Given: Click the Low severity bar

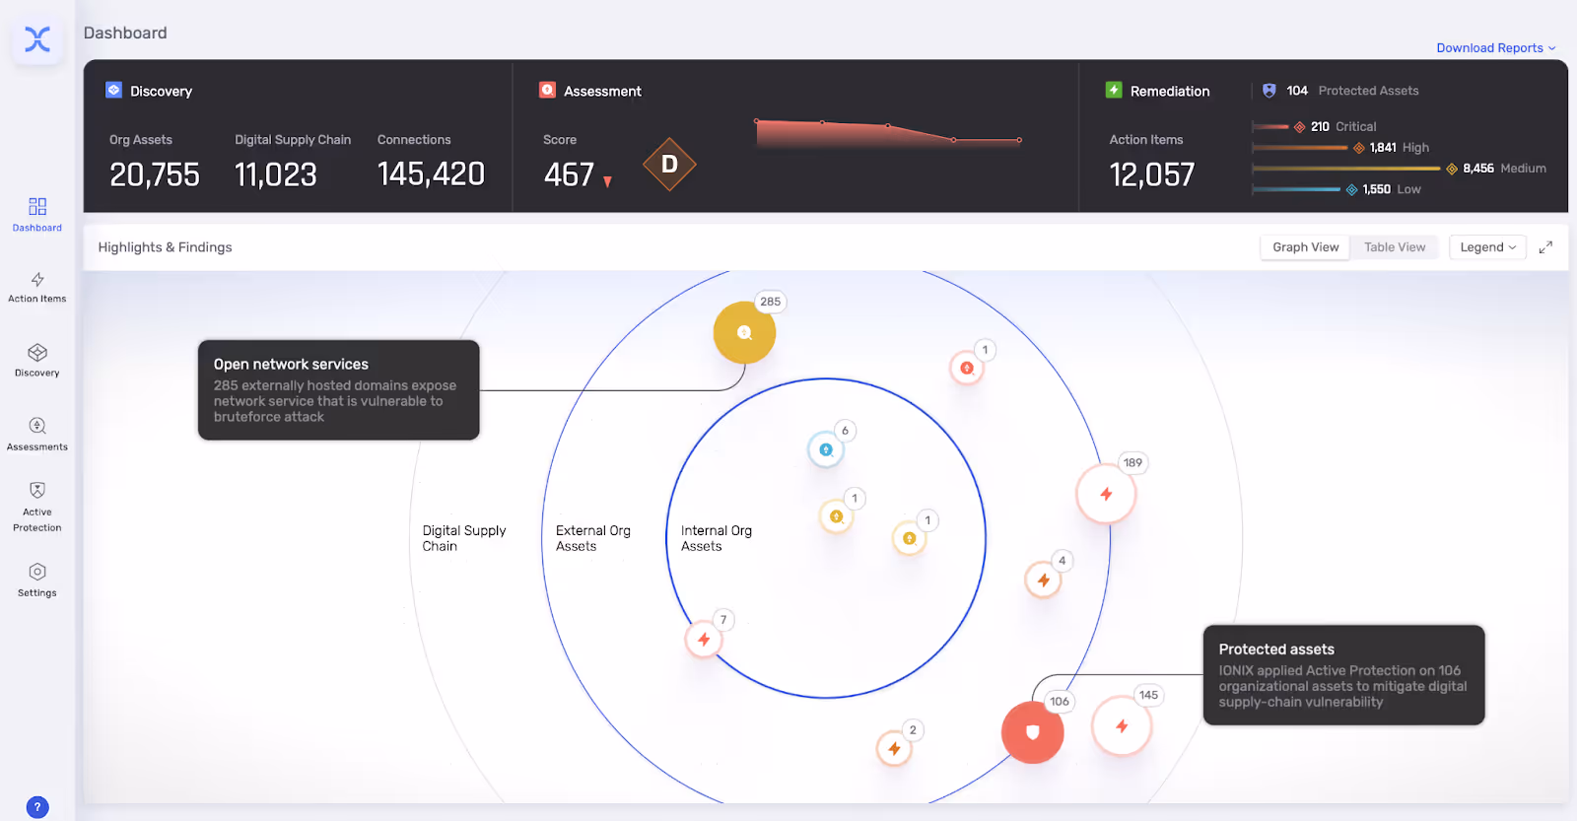Looking at the screenshot, I should pos(1296,189).
